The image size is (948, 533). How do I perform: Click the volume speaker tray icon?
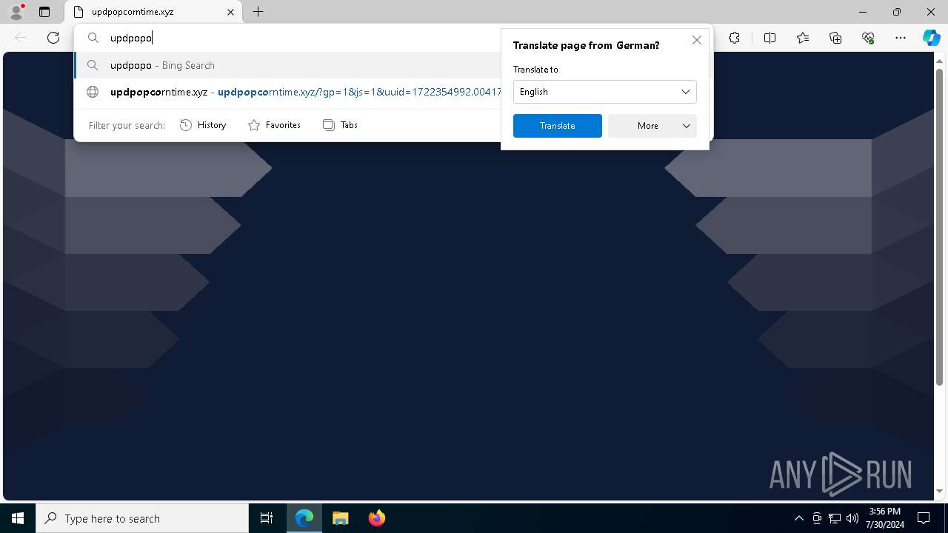pos(852,518)
